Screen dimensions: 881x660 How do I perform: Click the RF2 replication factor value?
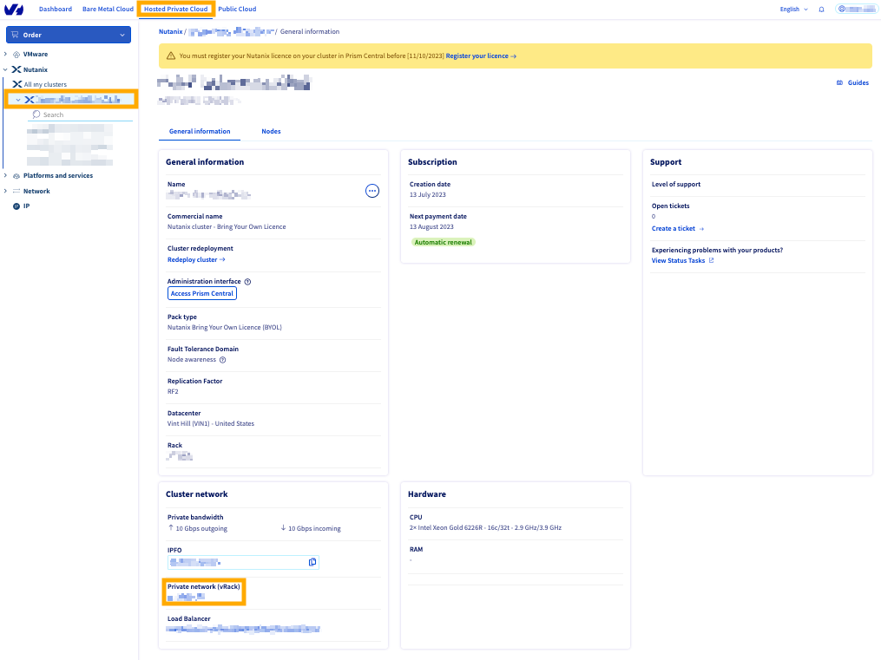[x=173, y=392]
